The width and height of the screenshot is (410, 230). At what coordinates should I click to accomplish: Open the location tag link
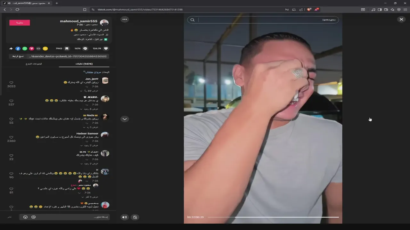pyautogui.click(x=92, y=39)
